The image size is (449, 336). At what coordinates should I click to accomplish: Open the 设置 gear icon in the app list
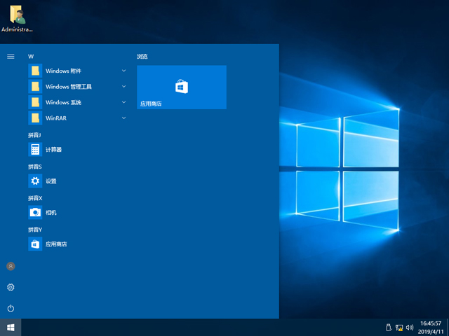pos(35,181)
